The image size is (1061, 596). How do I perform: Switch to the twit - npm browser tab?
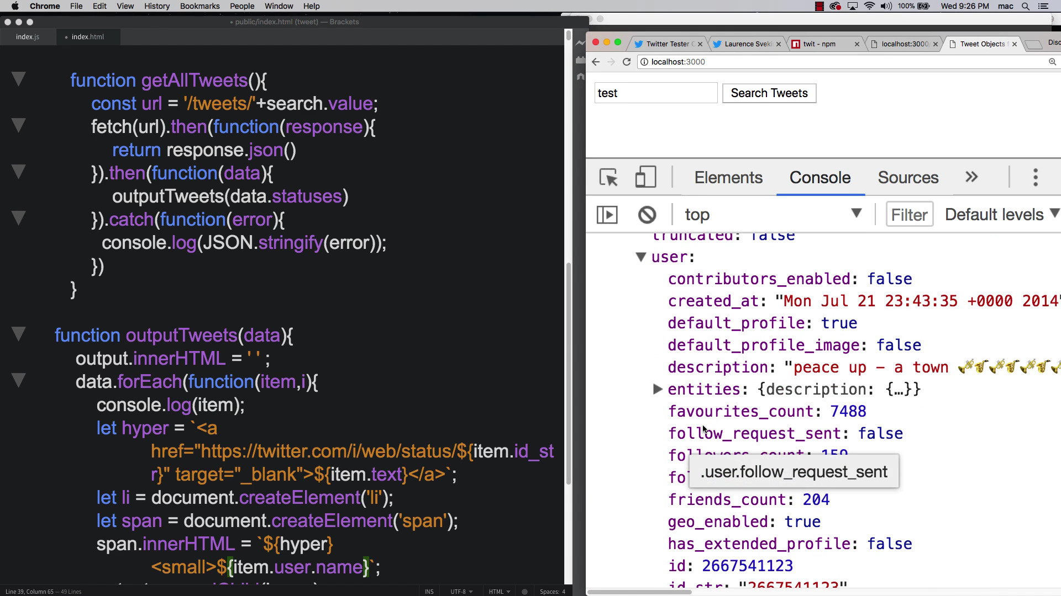tap(826, 44)
